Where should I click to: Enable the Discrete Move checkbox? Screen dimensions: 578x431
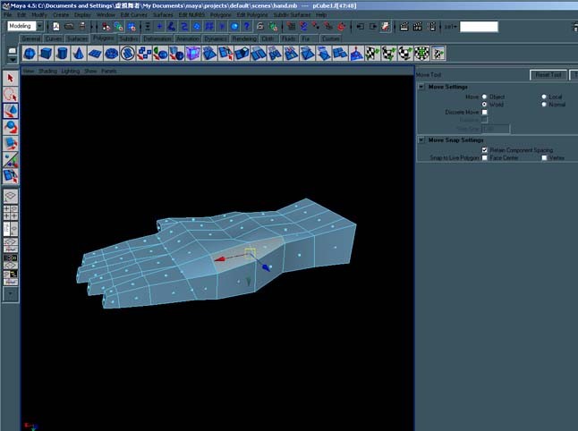click(484, 112)
